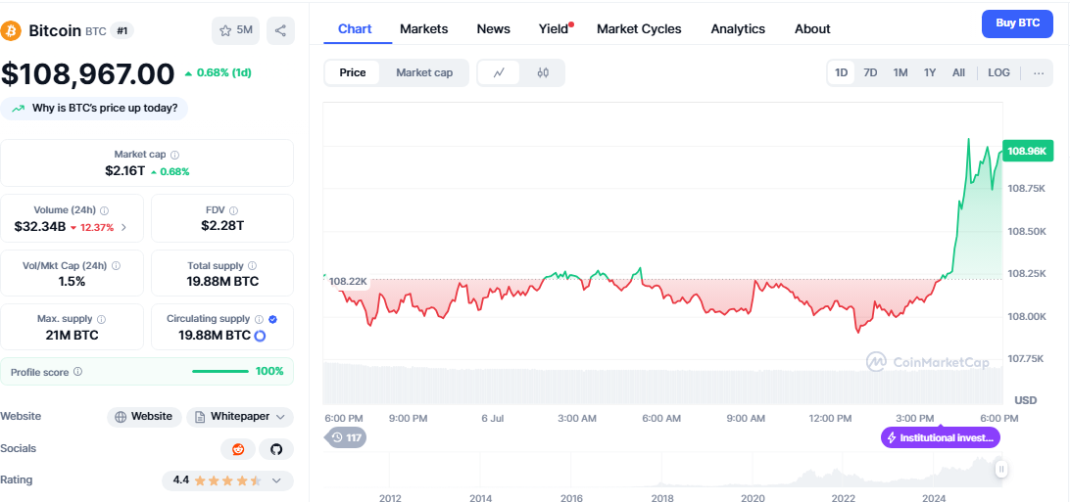Open the News tab

(x=494, y=28)
